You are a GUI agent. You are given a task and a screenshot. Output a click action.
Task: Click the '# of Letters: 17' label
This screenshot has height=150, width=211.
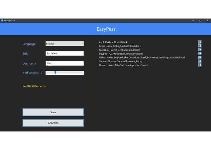pos(32,73)
